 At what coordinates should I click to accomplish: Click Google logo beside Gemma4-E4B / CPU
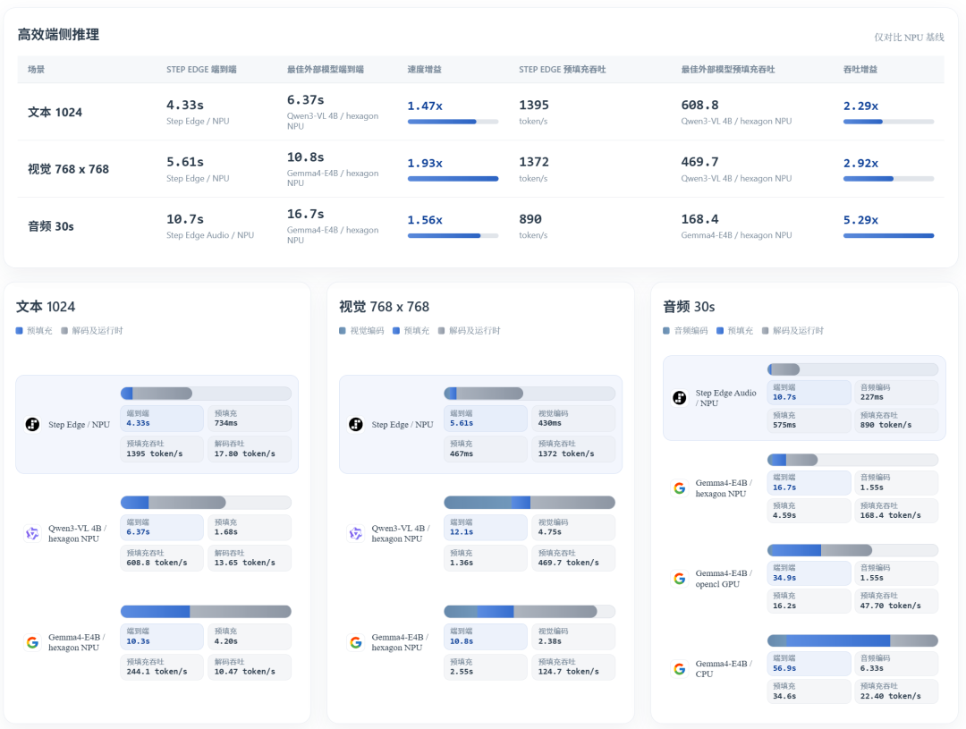pyautogui.click(x=680, y=668)
